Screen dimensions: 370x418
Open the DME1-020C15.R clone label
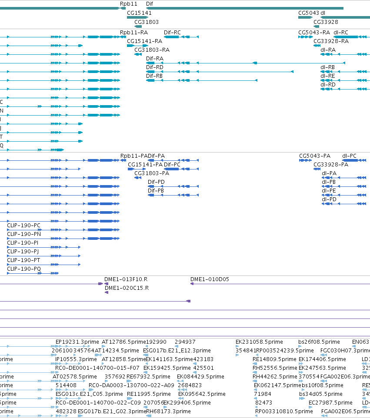coord(127,288)
